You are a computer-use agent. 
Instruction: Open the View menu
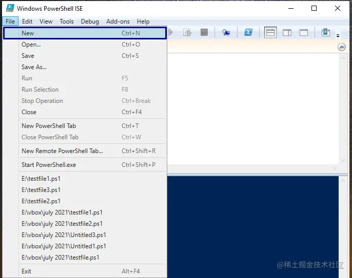pyautogui.click(x=46, y=22)
